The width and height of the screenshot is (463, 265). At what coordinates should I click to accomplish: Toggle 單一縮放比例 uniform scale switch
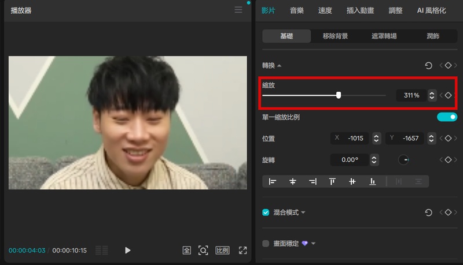[x=447, y=117]
